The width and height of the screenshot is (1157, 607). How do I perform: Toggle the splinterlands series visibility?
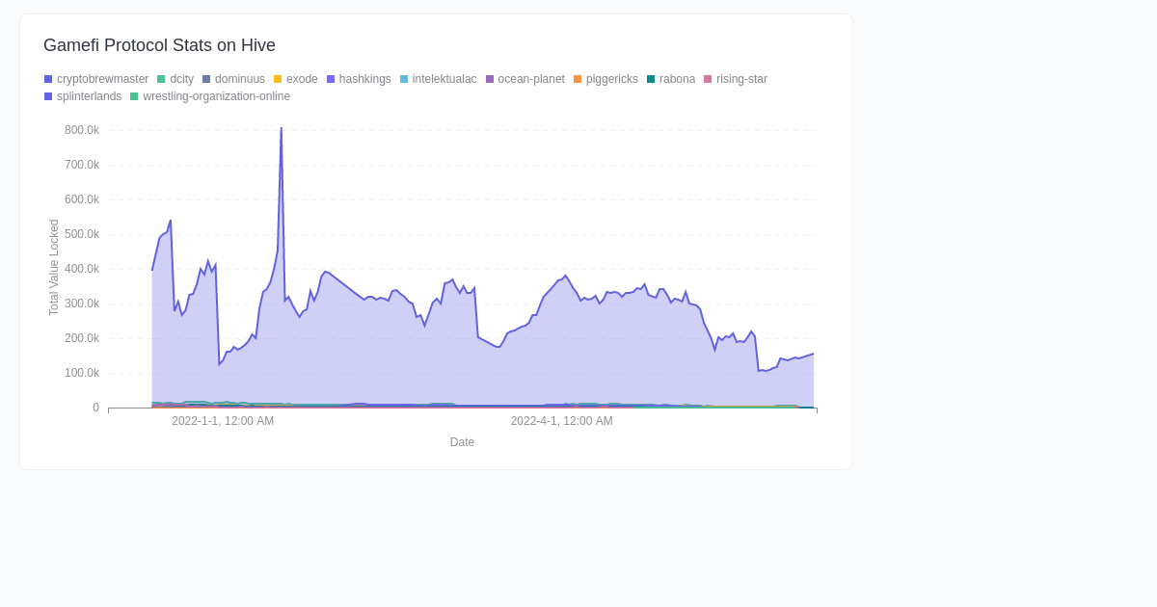coord(88,96)
